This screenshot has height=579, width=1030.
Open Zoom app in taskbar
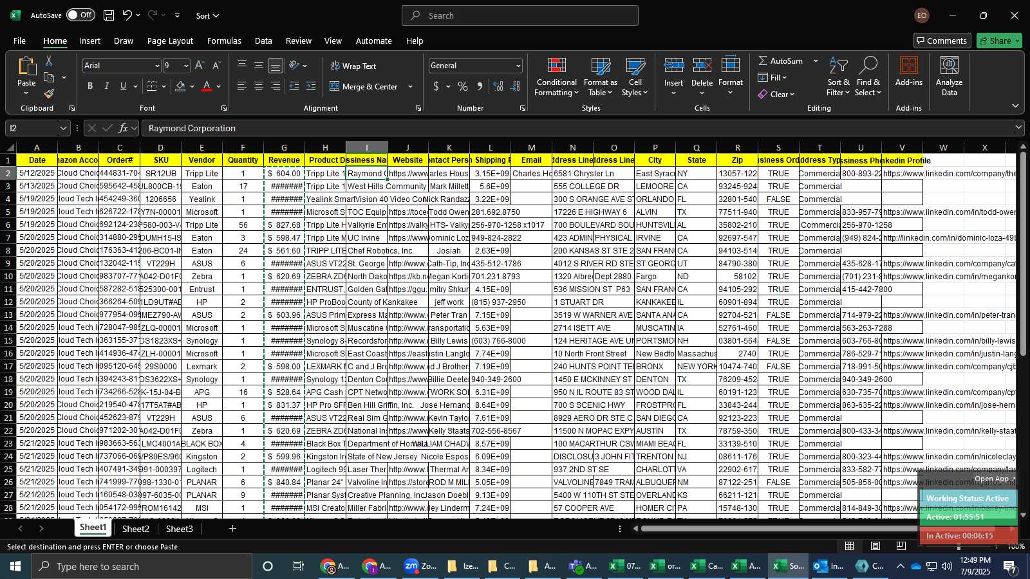click(419, 566)
